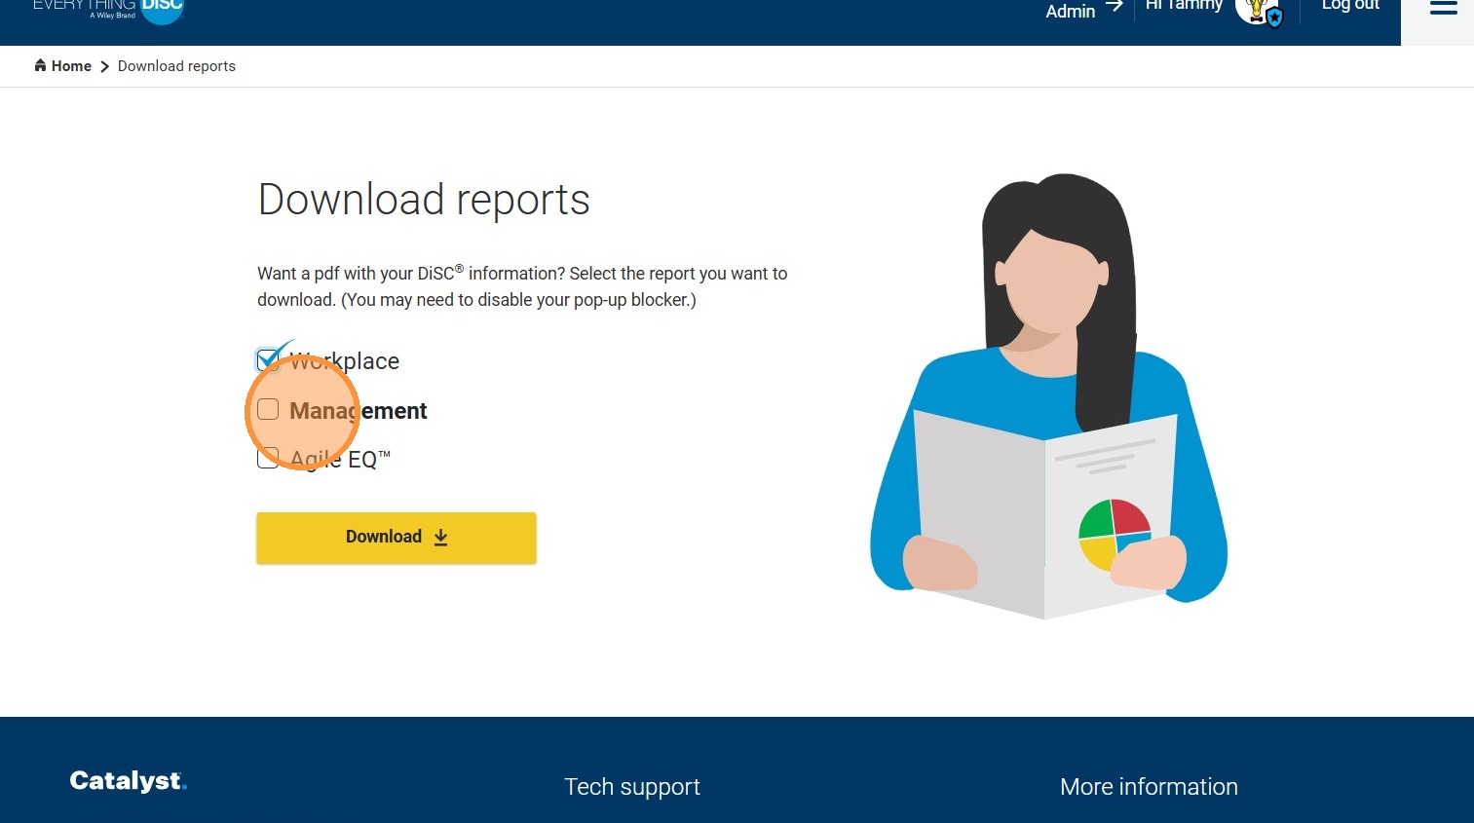Click the Catalyst footer logo
The image size is (1474, 823).
(x=128, y=781)
